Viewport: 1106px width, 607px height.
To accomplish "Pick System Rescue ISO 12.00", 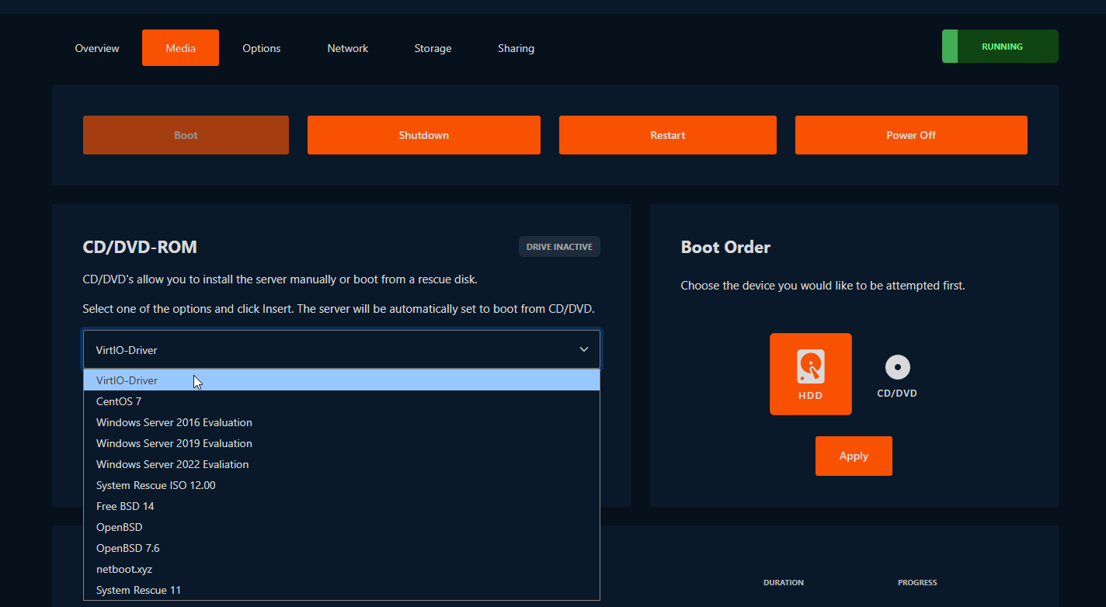I will tap(155, 485).
